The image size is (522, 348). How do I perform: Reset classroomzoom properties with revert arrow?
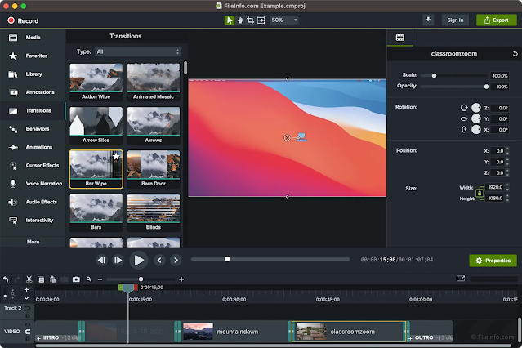point(515,54)
